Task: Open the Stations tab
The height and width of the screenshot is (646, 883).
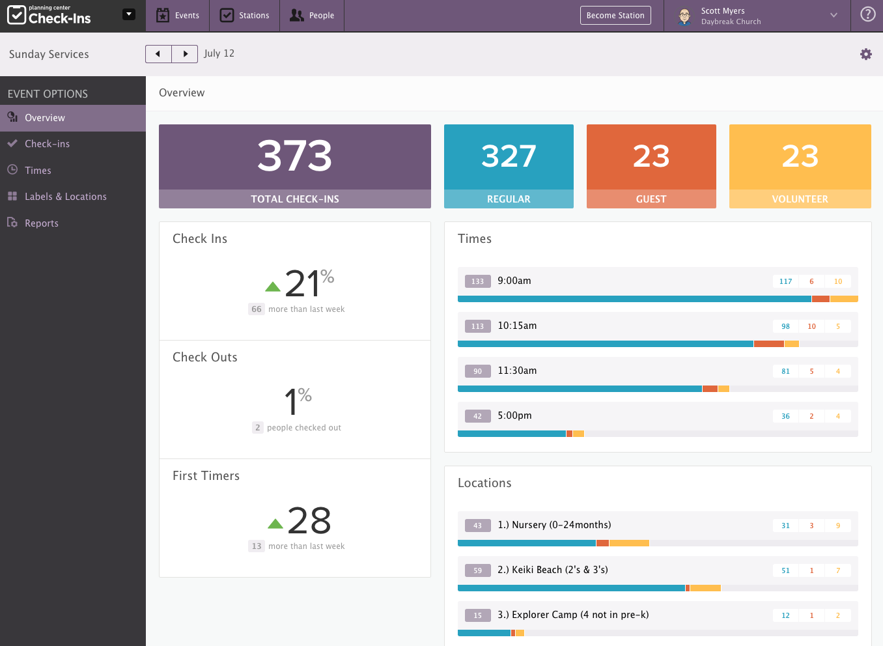Action: point(244,16)
